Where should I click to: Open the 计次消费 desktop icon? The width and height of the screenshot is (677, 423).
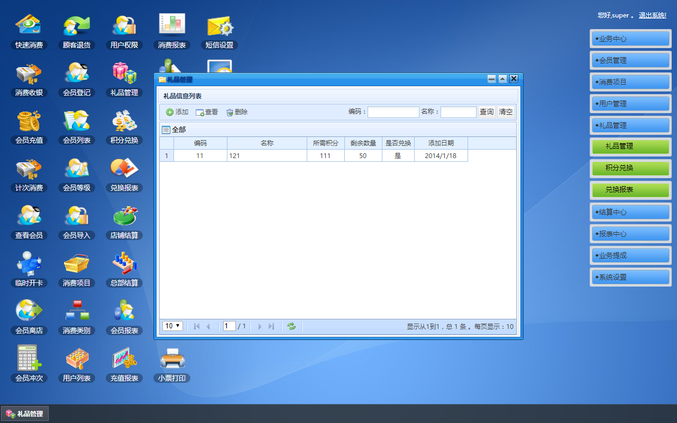pos(29,174)
